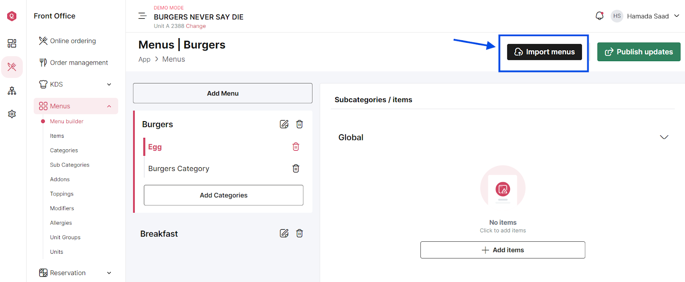Expand the Global subcategory chevron
685x282 pixels.
tap(664, 137)
